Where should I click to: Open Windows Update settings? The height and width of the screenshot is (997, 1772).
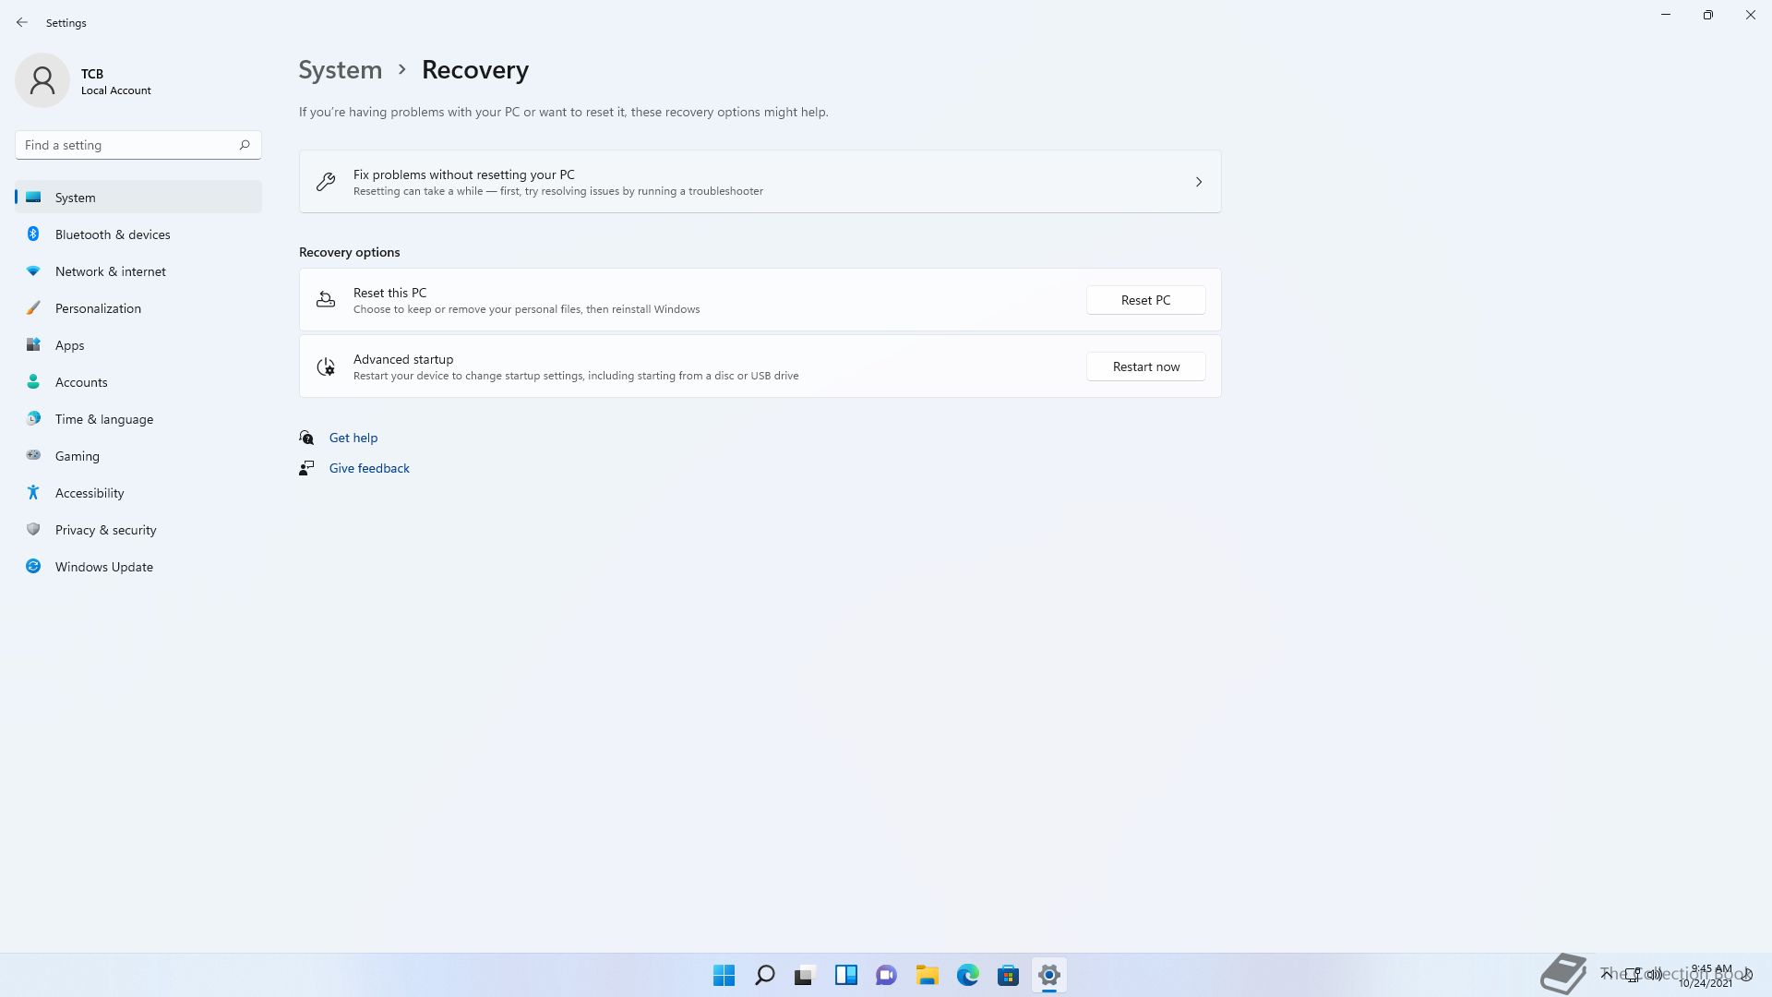click(x=138, y=567)
